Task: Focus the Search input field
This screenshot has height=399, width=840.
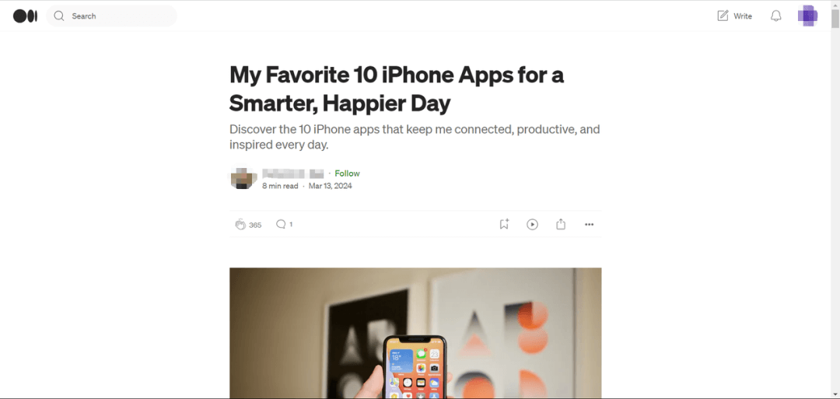Action: click(x=111, y=16)
